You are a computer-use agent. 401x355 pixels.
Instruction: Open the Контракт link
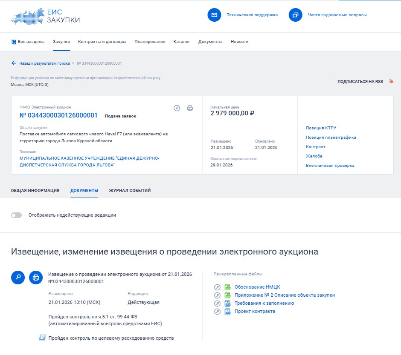click(x=316, y=147)
